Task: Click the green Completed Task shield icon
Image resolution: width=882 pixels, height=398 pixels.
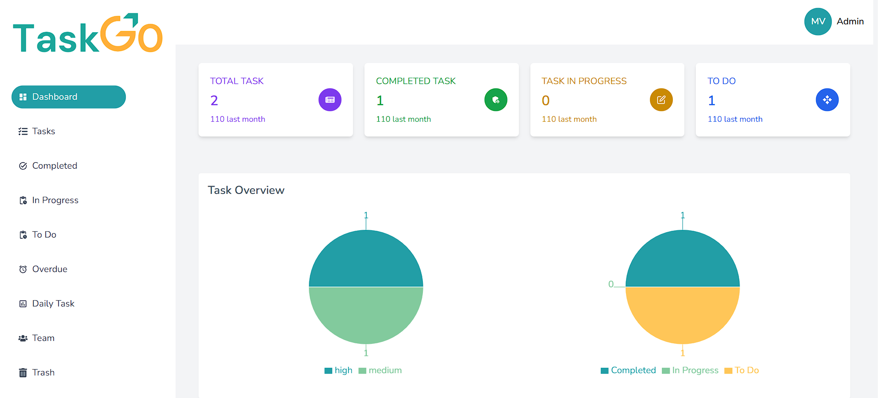Action: [x=495, y=100]
